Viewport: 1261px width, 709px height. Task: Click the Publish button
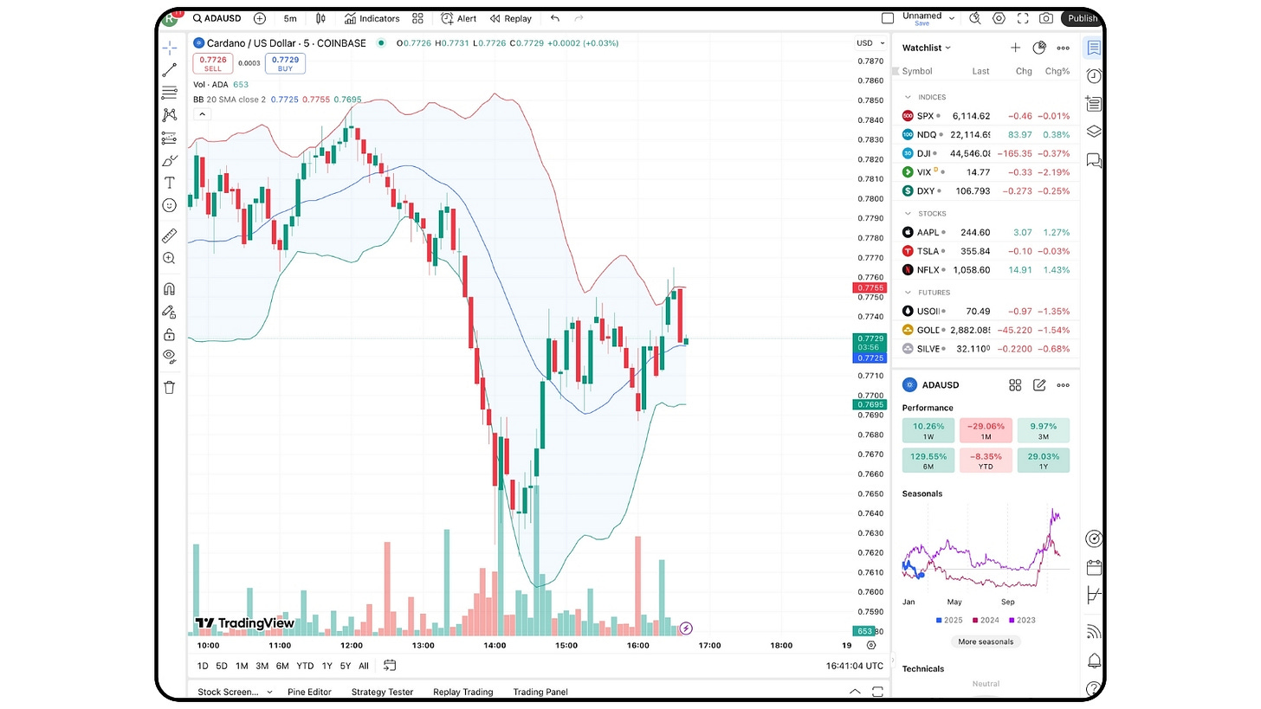click(1083, 18)
